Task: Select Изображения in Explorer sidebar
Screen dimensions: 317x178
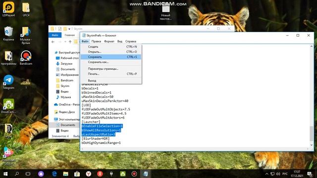Action: pyautogui.click(x=67, y=75)
